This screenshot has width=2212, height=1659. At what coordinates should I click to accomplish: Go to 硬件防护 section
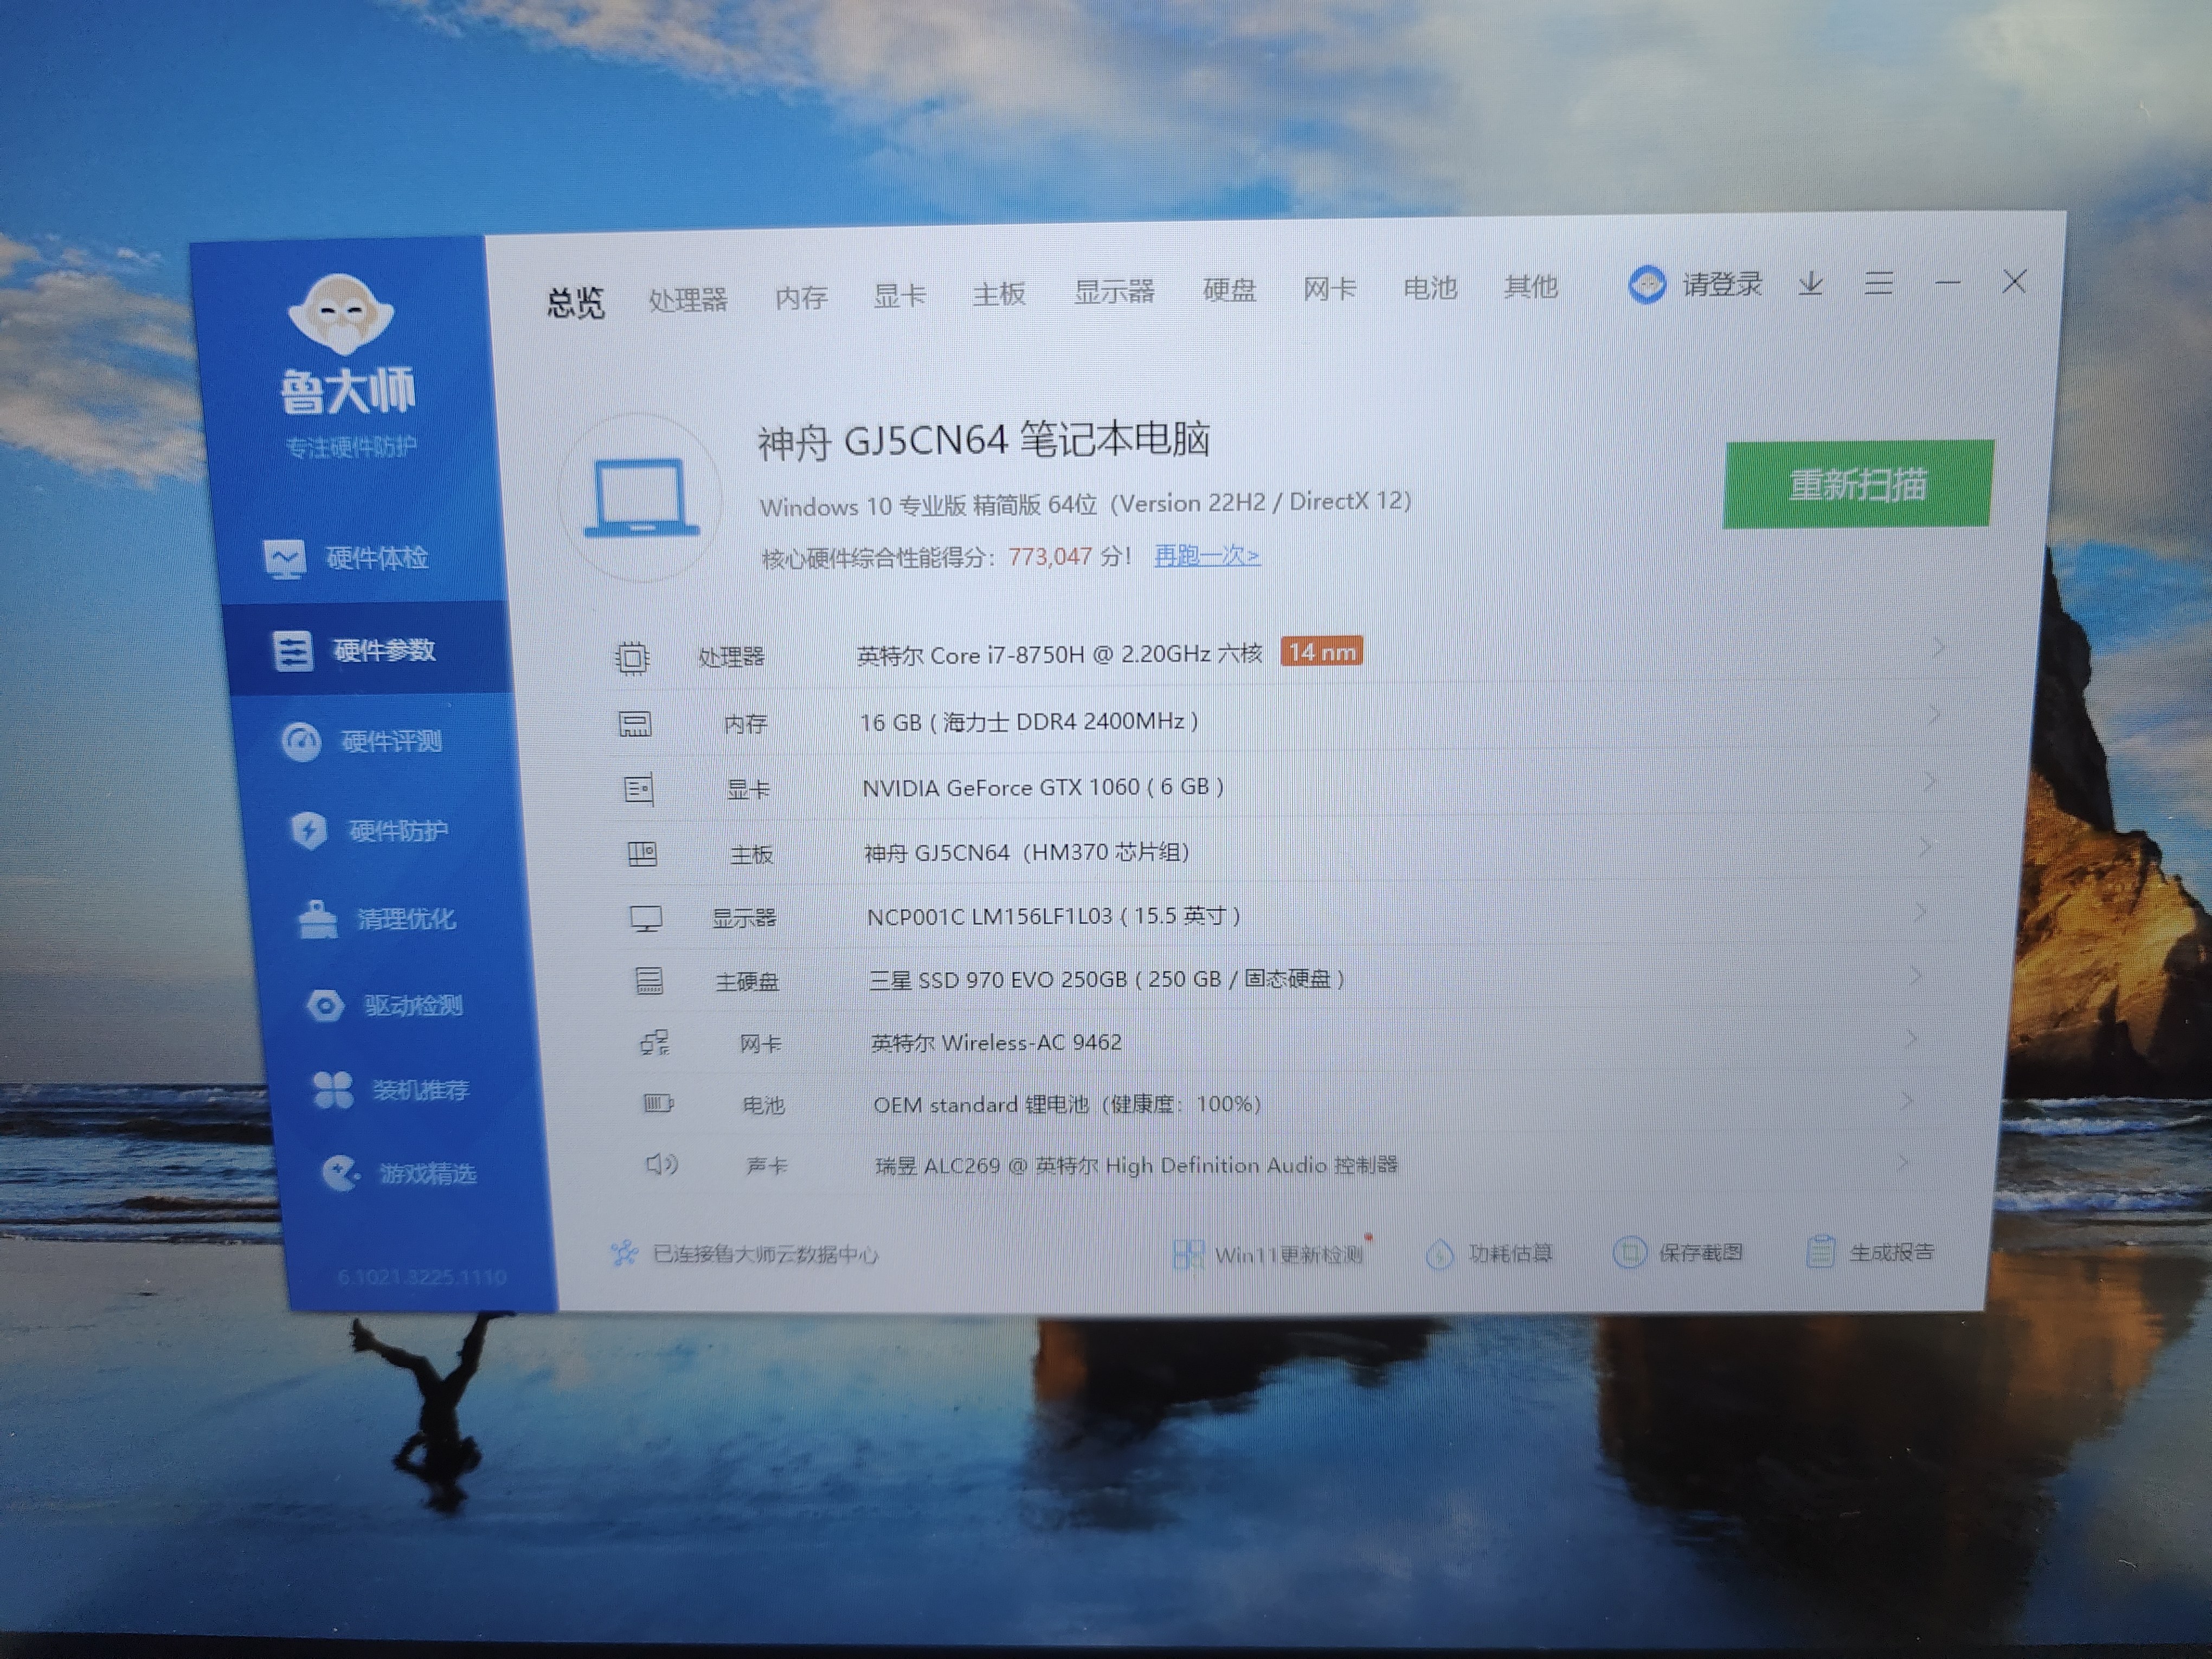click(369, 830)
